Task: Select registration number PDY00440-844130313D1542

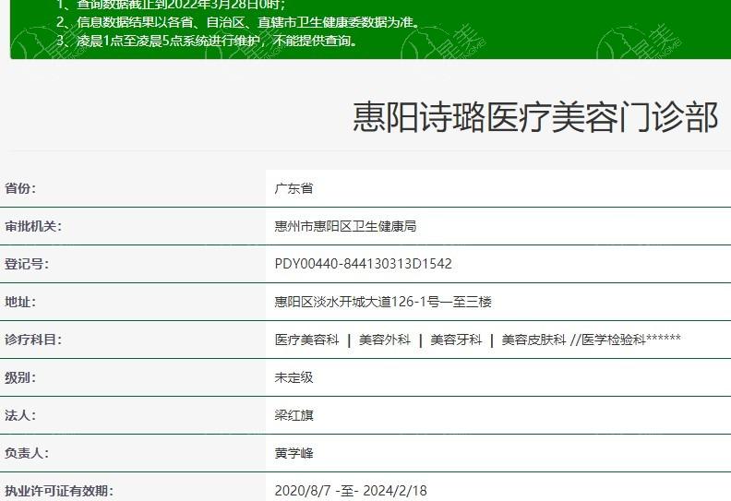Action: coord(363,264)
